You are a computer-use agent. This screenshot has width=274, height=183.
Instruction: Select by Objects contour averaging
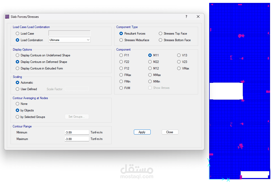(18, 110)
